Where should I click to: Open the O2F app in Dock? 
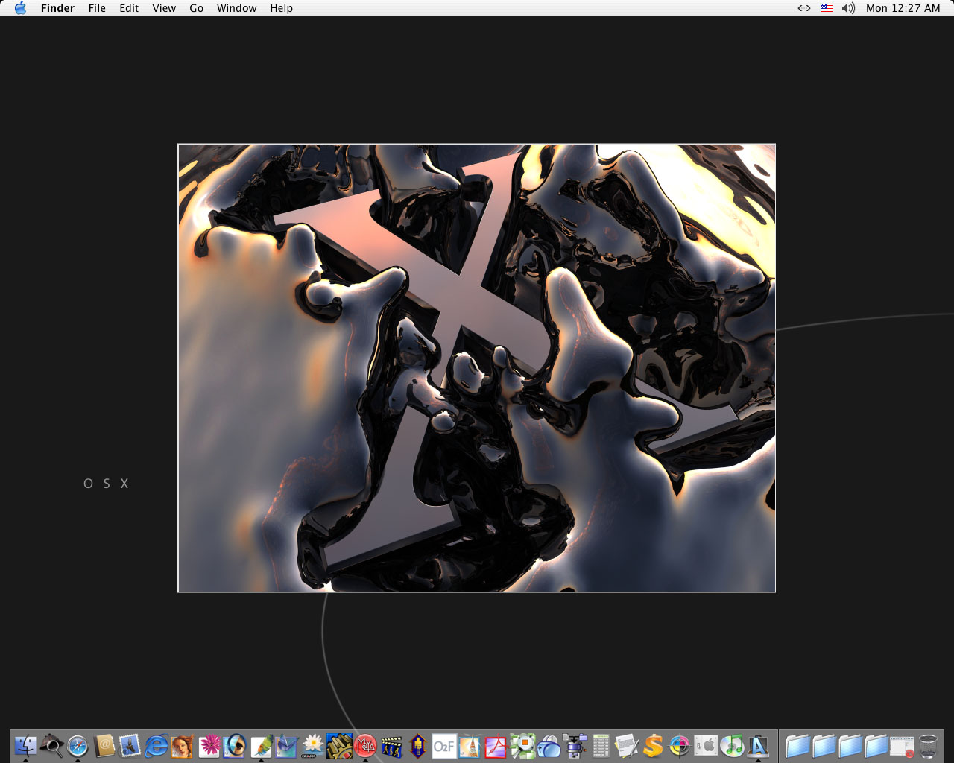coord(443,745)
